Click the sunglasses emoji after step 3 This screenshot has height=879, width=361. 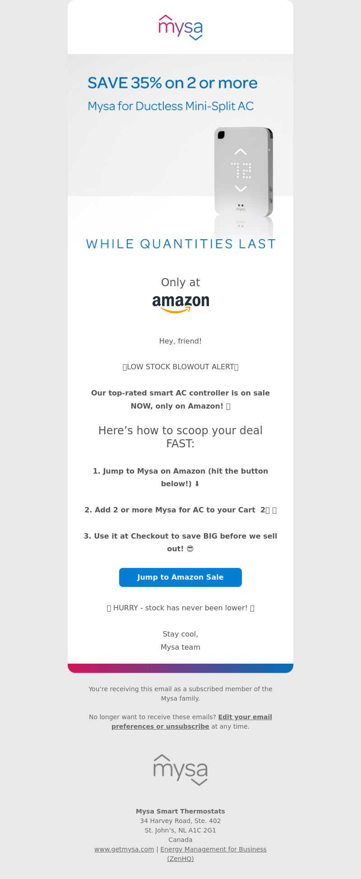(190, 549)
